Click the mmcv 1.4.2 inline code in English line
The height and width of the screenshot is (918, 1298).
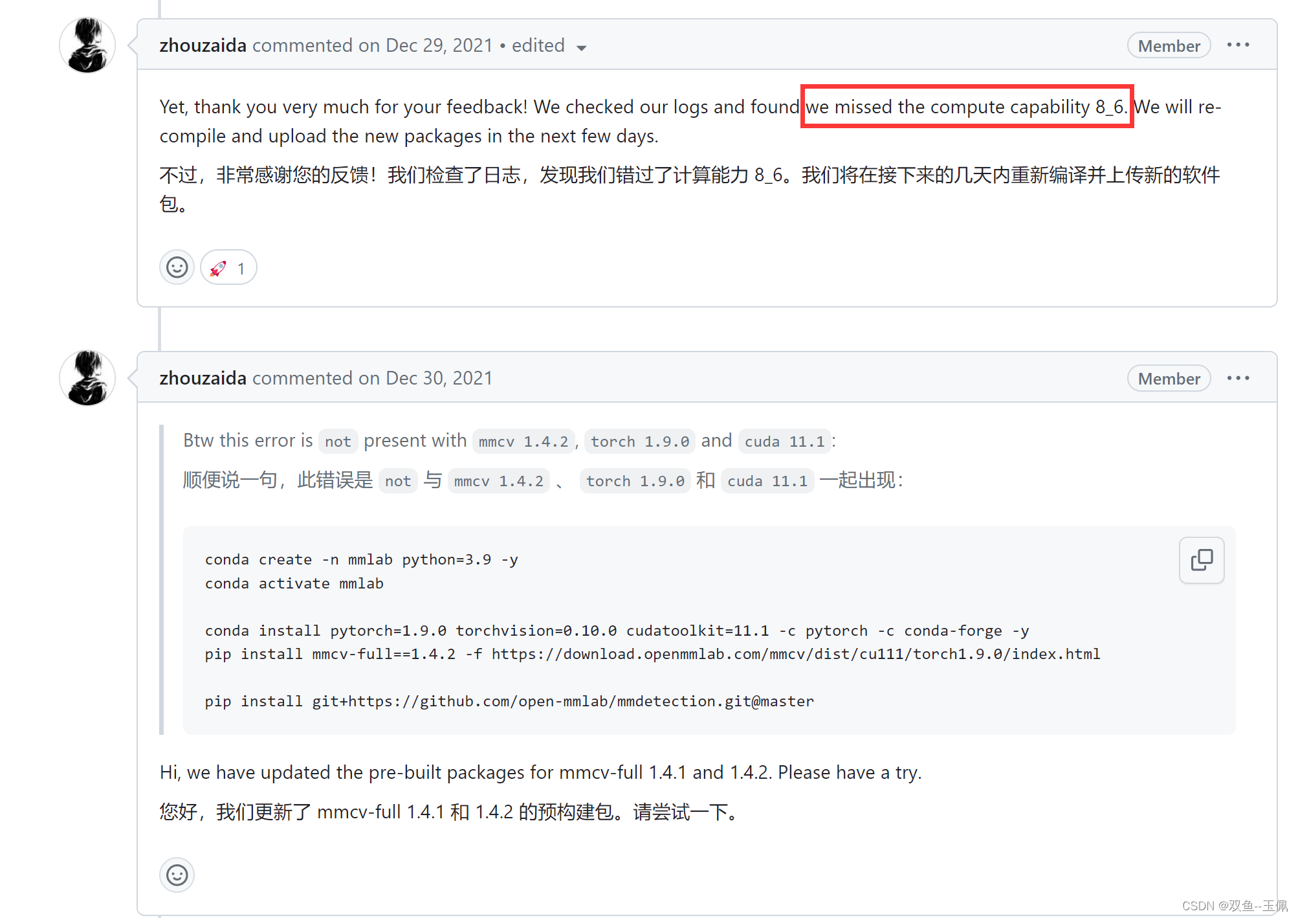click(x=523, y=442)
